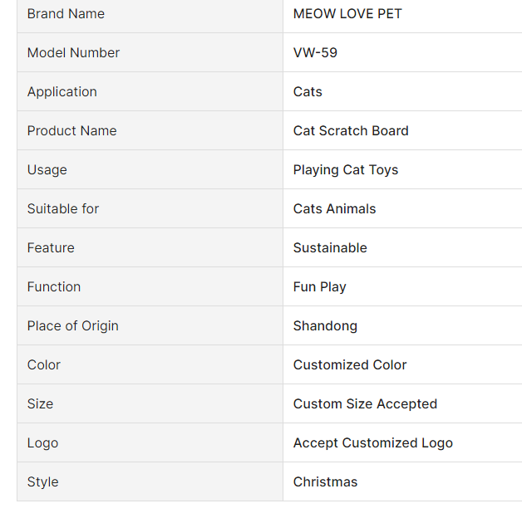Select the 'Christmas' style value
Image resolution: width=522 pixels, height=518 pixels.
point(325,481)
